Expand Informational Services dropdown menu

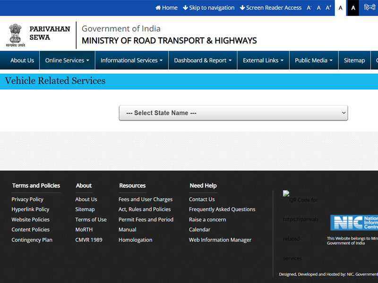(131, 60)
